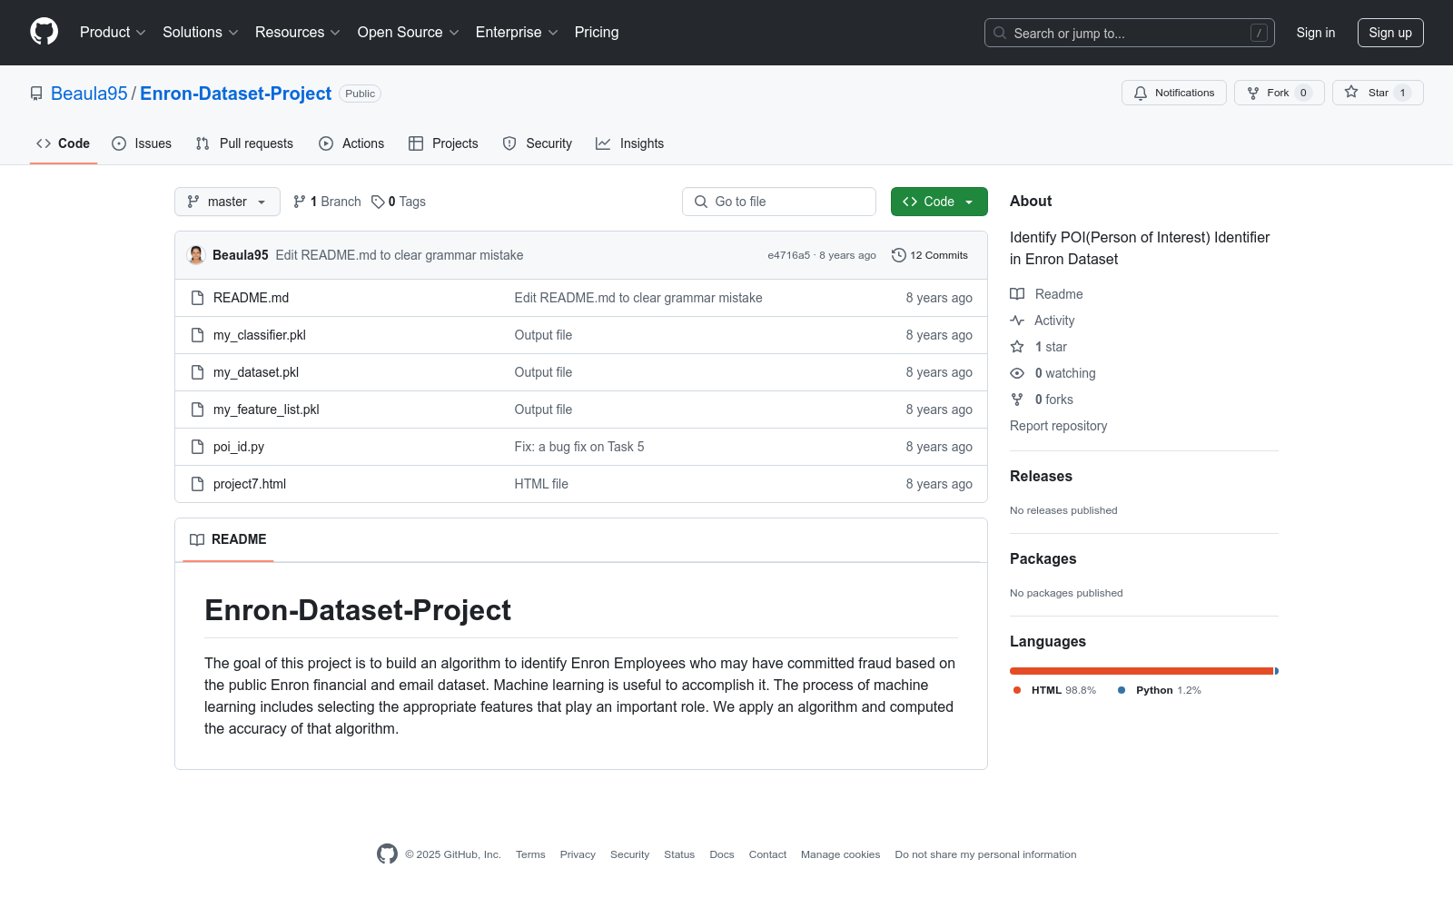Click the Fork icon in the repo header
Viewport: 1453px width, 908px height.
(x=1253, y=93)
